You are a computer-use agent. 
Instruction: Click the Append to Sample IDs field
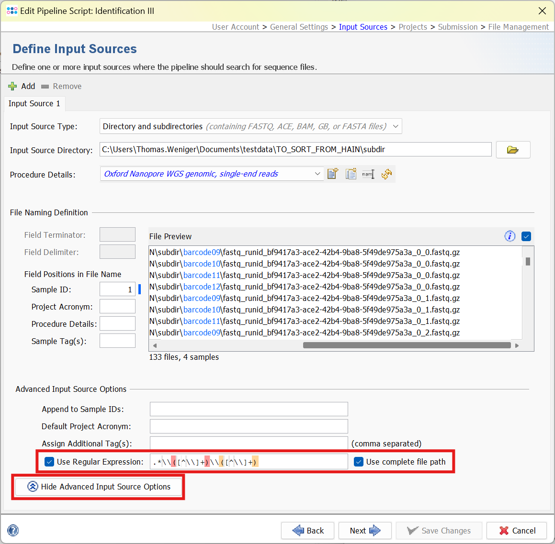(249, 409)
